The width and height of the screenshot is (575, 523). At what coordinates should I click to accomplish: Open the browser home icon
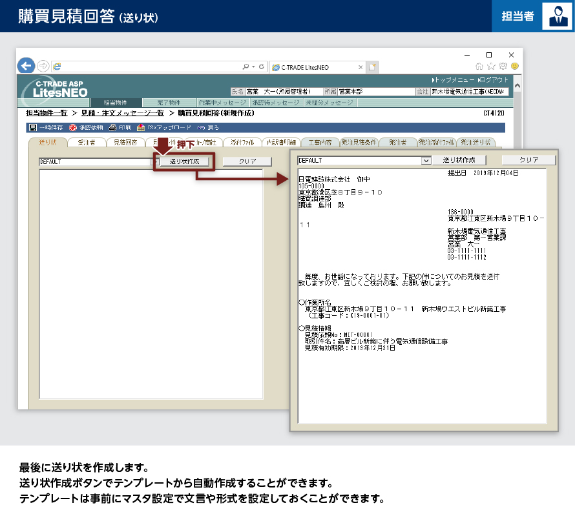pyautogui.click(x=479, y=66)
